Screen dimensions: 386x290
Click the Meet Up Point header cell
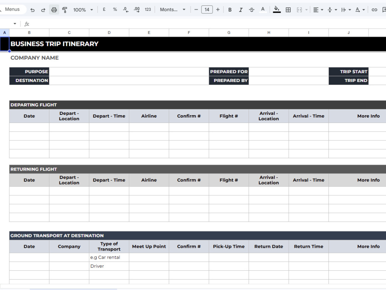149,246
